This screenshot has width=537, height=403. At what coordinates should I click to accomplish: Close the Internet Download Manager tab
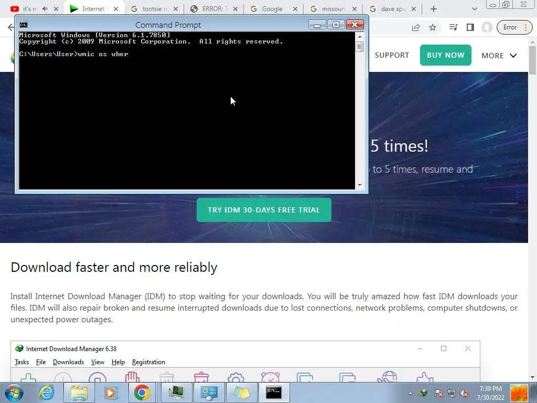[x=116, y=9]
